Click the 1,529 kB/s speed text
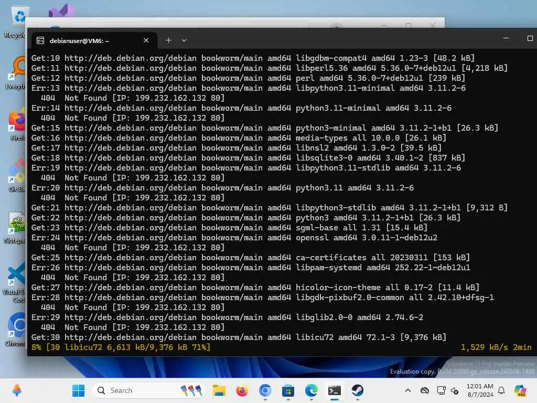537x403 pixels. coord(484,347)
